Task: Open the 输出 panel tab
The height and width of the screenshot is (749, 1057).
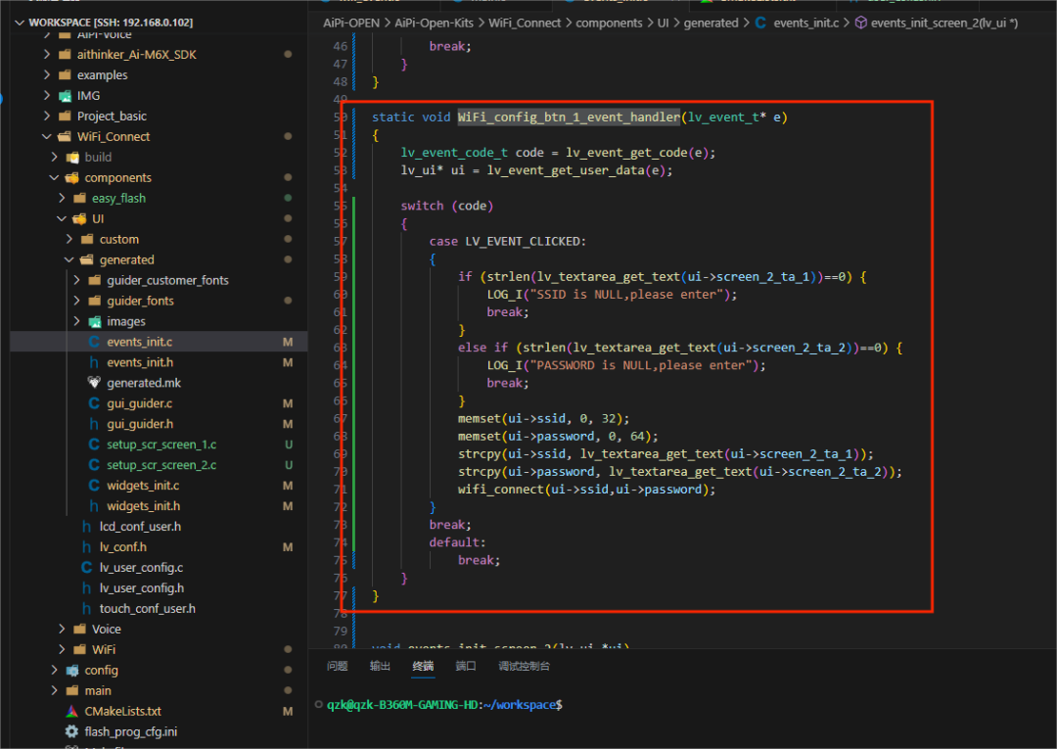Action: pyautogui.click(x=380, y=666)
